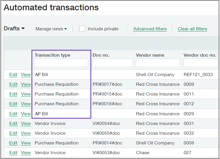Select the Transaction type column header
The width and height of the screenshot is (220, 159).
[52, 55]
